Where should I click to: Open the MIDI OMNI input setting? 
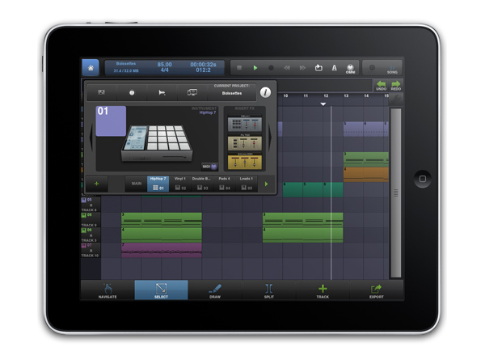(x=350, y=69)
